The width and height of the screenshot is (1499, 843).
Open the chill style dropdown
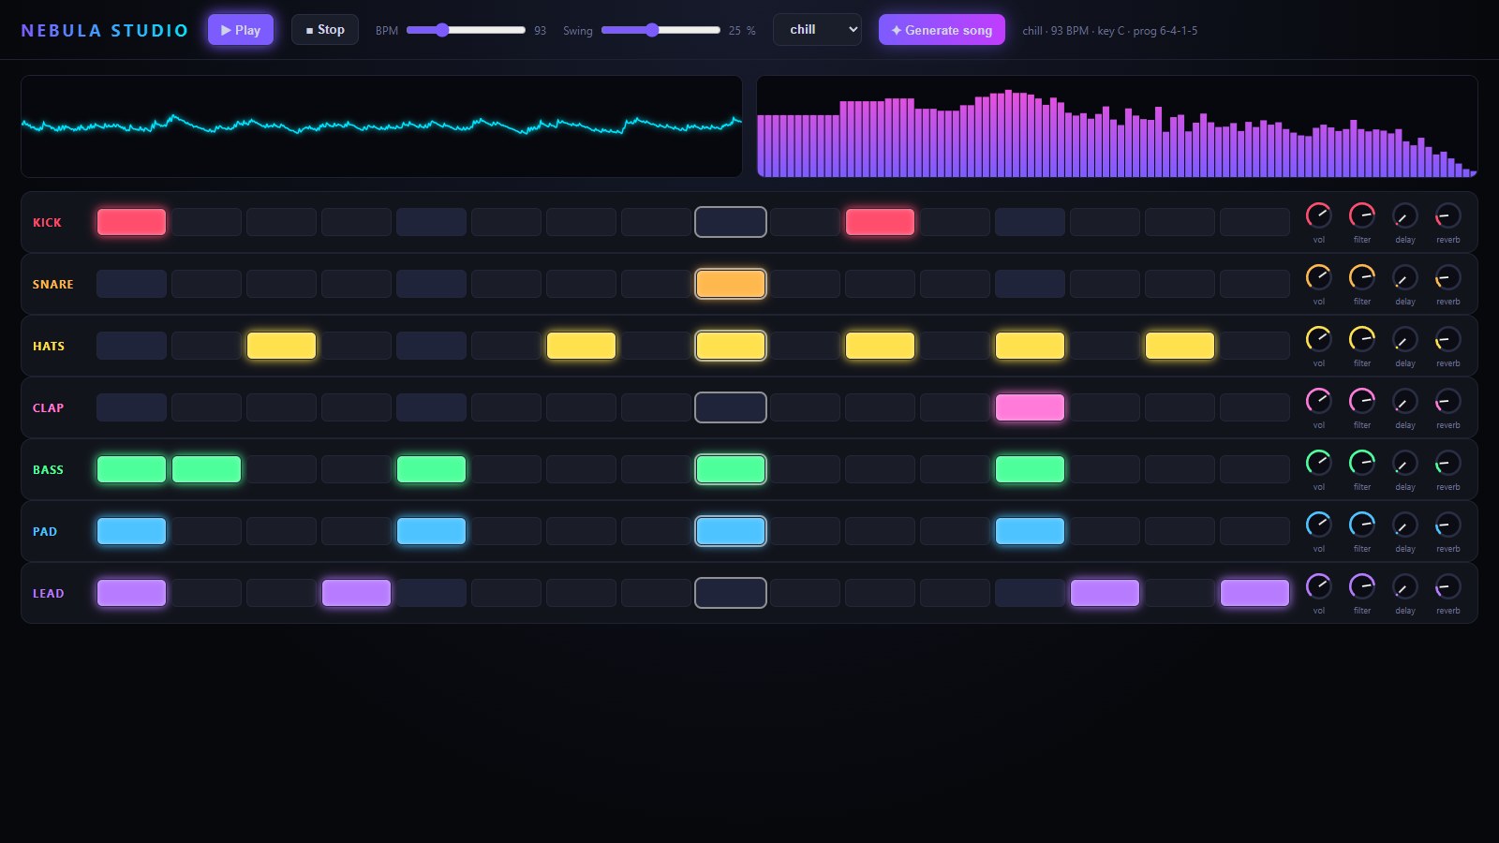click(x=817, y=30)
